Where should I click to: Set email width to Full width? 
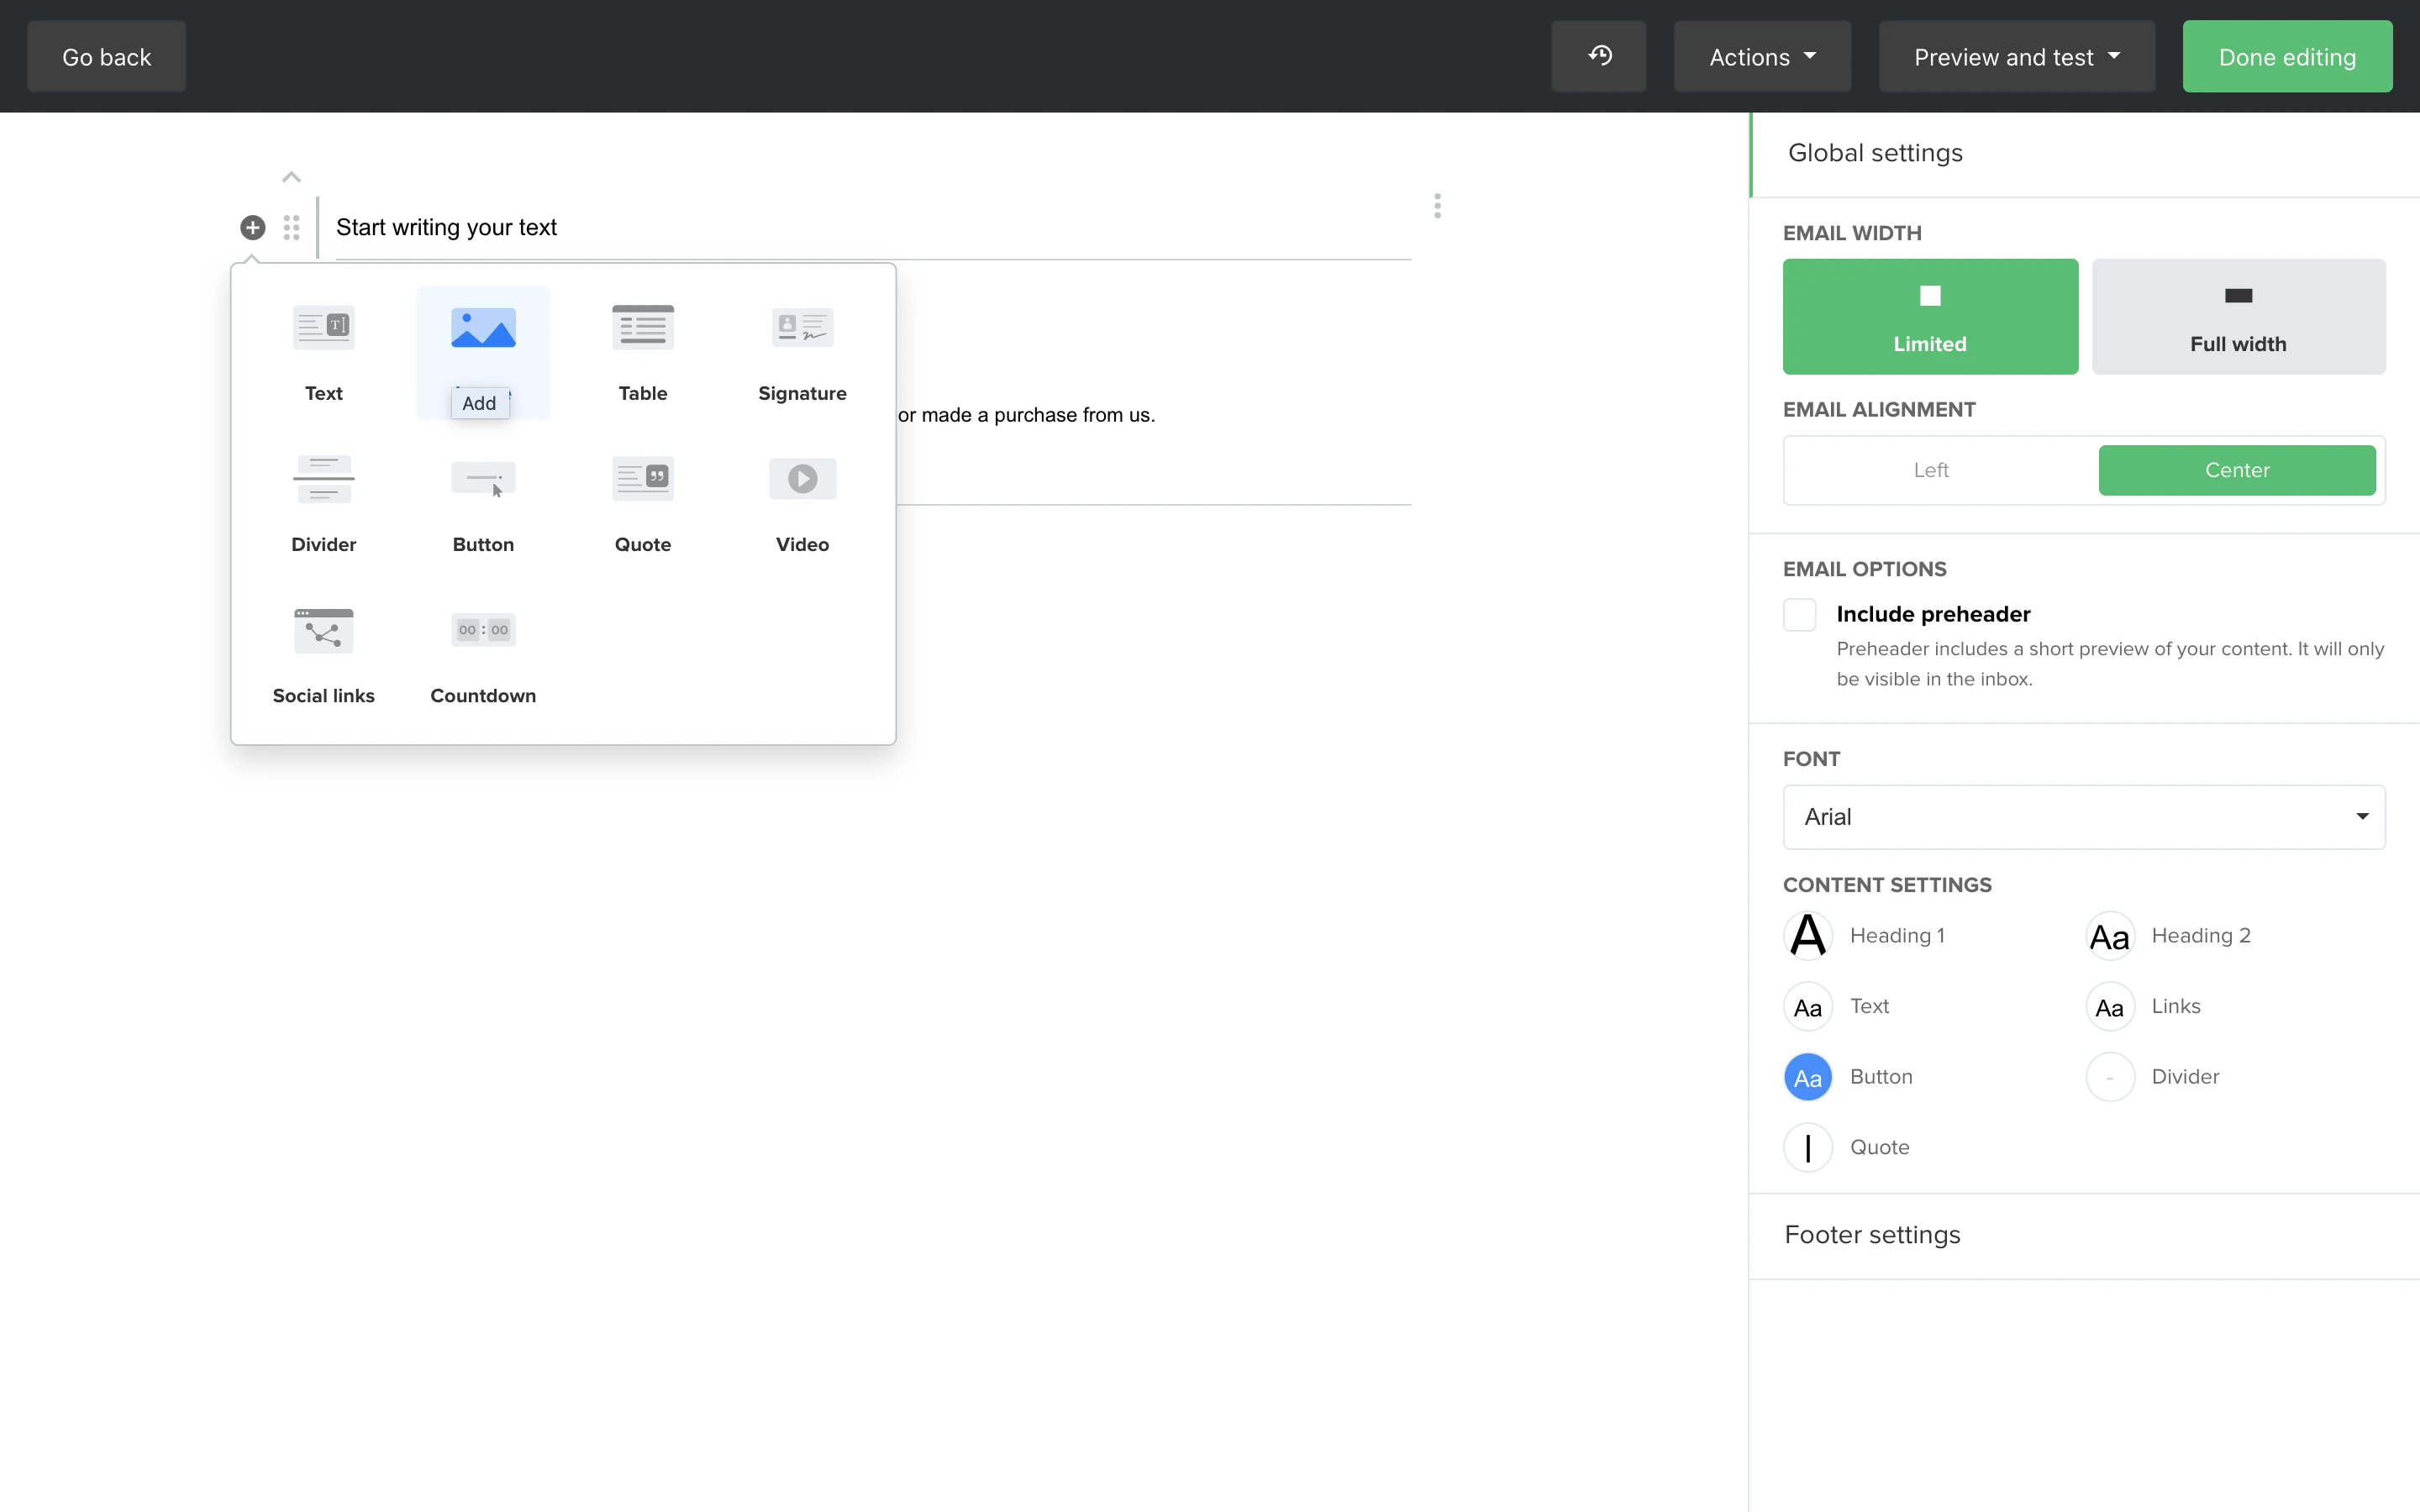[x=2238, y=316]
